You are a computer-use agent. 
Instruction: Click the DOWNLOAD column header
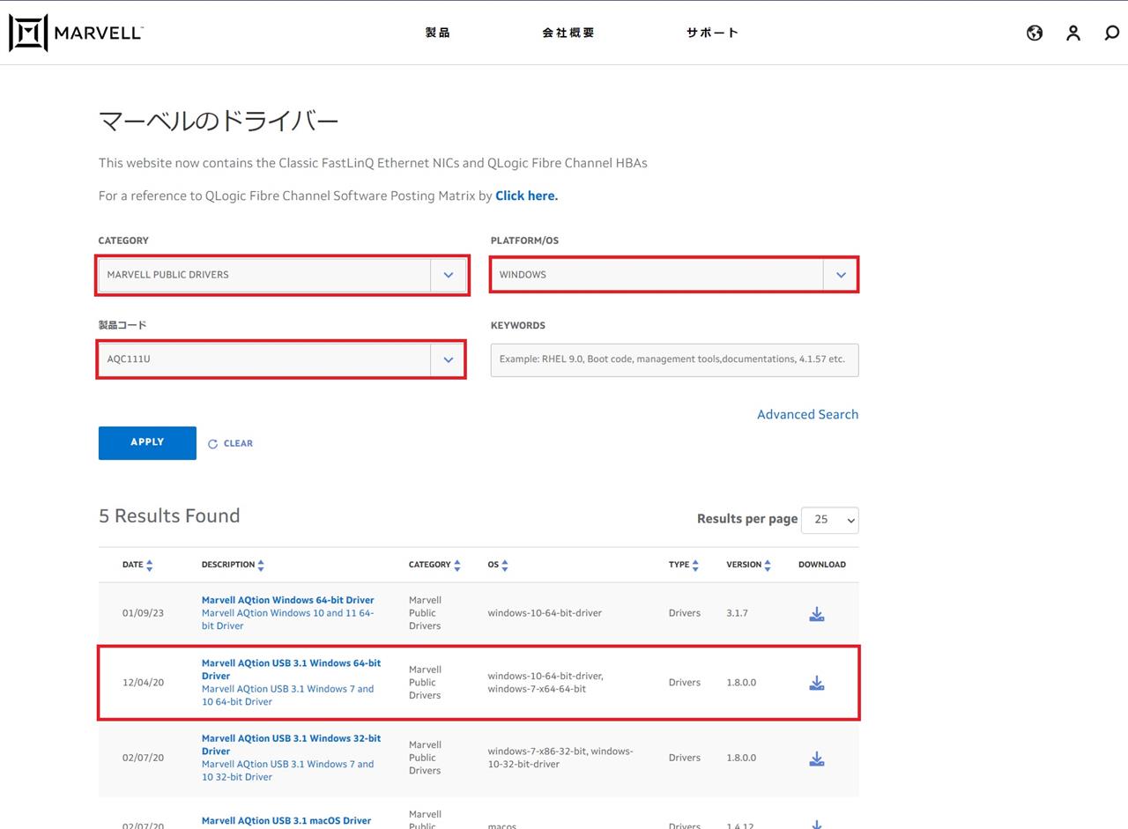822,565
